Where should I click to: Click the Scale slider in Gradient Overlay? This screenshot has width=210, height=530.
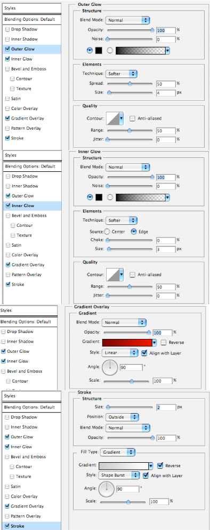pos(126,381)
